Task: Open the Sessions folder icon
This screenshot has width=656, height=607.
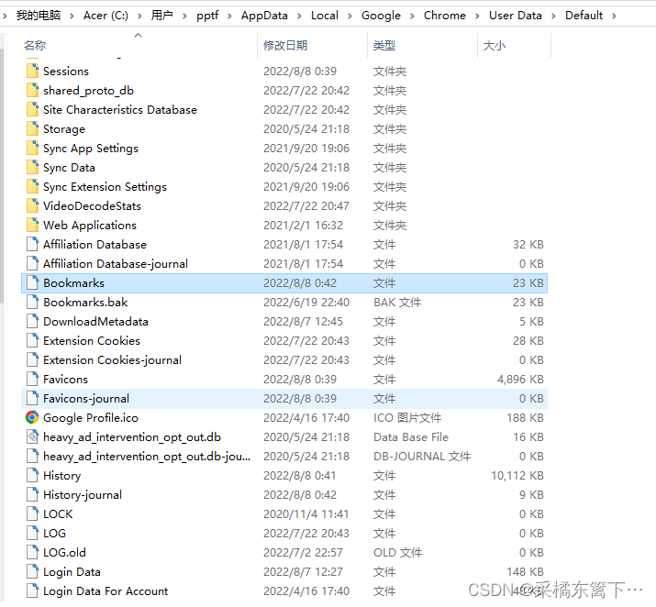Action: coord(32,71)
